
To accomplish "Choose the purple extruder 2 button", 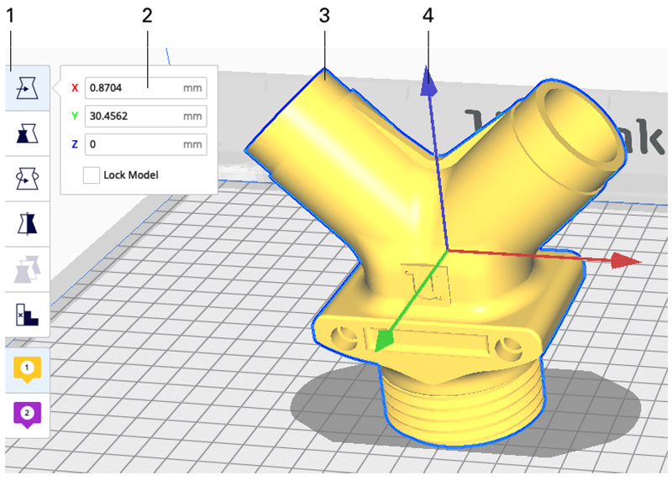I will [x=27, y=414].
